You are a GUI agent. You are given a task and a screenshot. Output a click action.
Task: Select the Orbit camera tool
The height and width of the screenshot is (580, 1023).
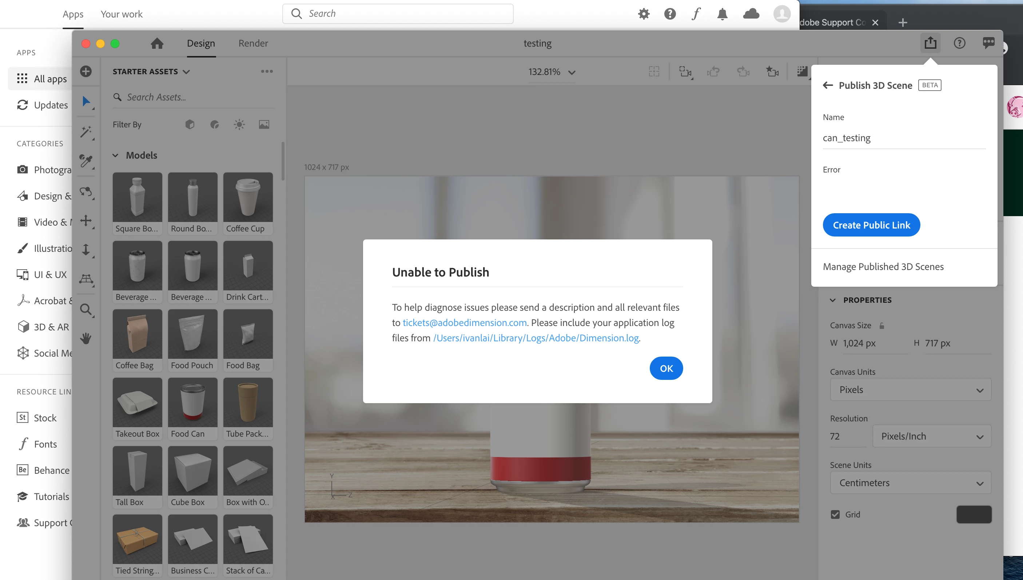pos(85,192)
